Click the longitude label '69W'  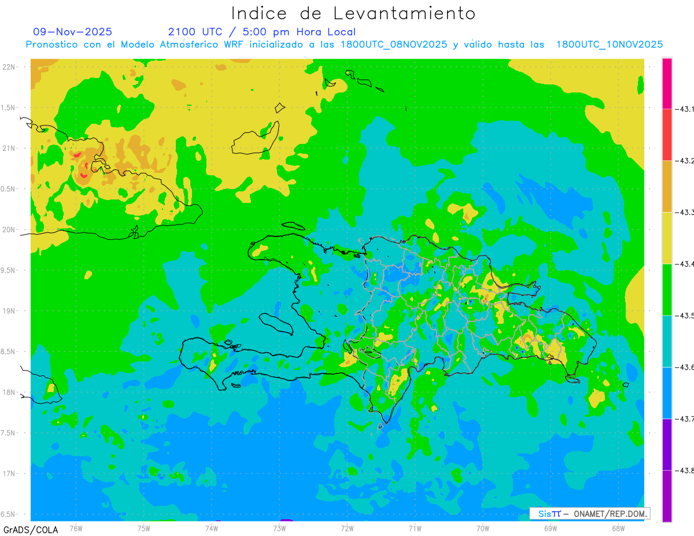(x=551, y=528)
